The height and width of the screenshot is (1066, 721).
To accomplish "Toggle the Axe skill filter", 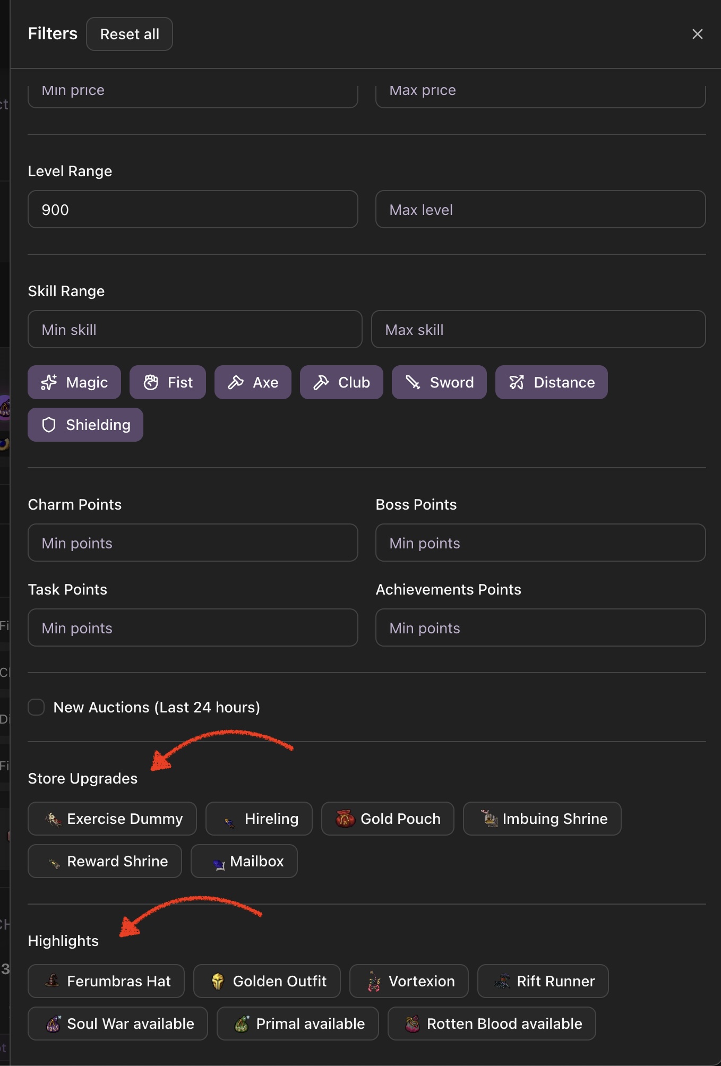I will click(253, 382).
